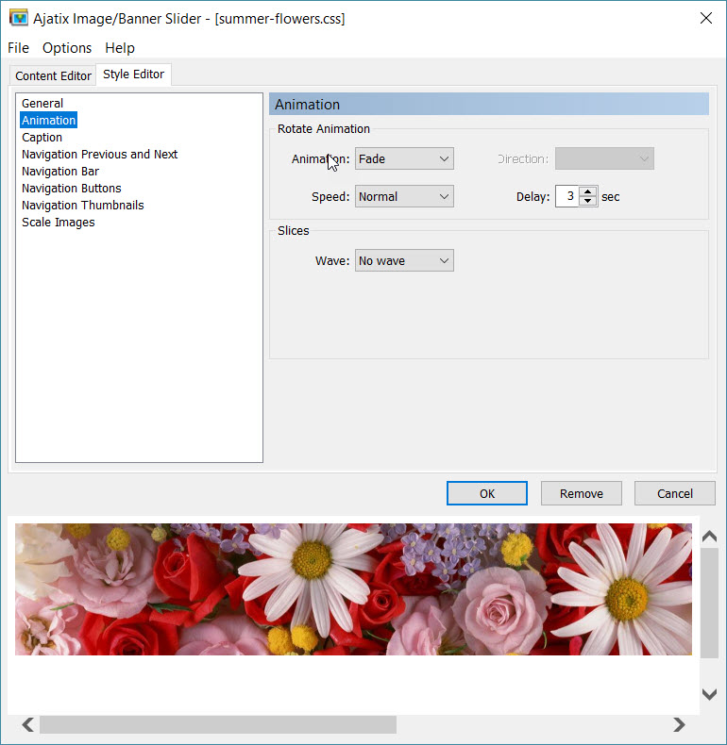Click the Remove button
Image resolution: width=727 pixels, height=745 pixels.
pyautogui.click(x=581, y=493)
